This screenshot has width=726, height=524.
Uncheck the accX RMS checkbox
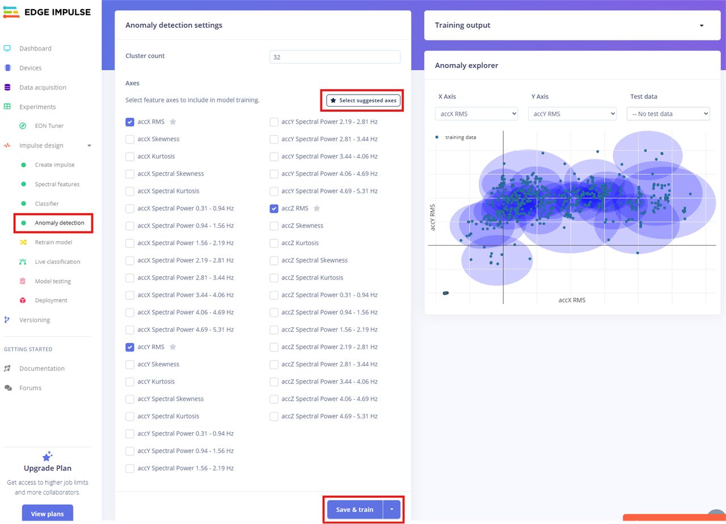pos(130,122)
